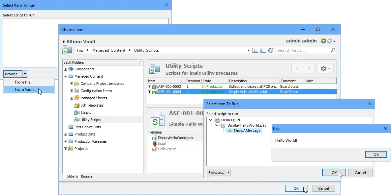Collapse the Managed Content folder
Screen dimensions: 391x195
point(65,76)
